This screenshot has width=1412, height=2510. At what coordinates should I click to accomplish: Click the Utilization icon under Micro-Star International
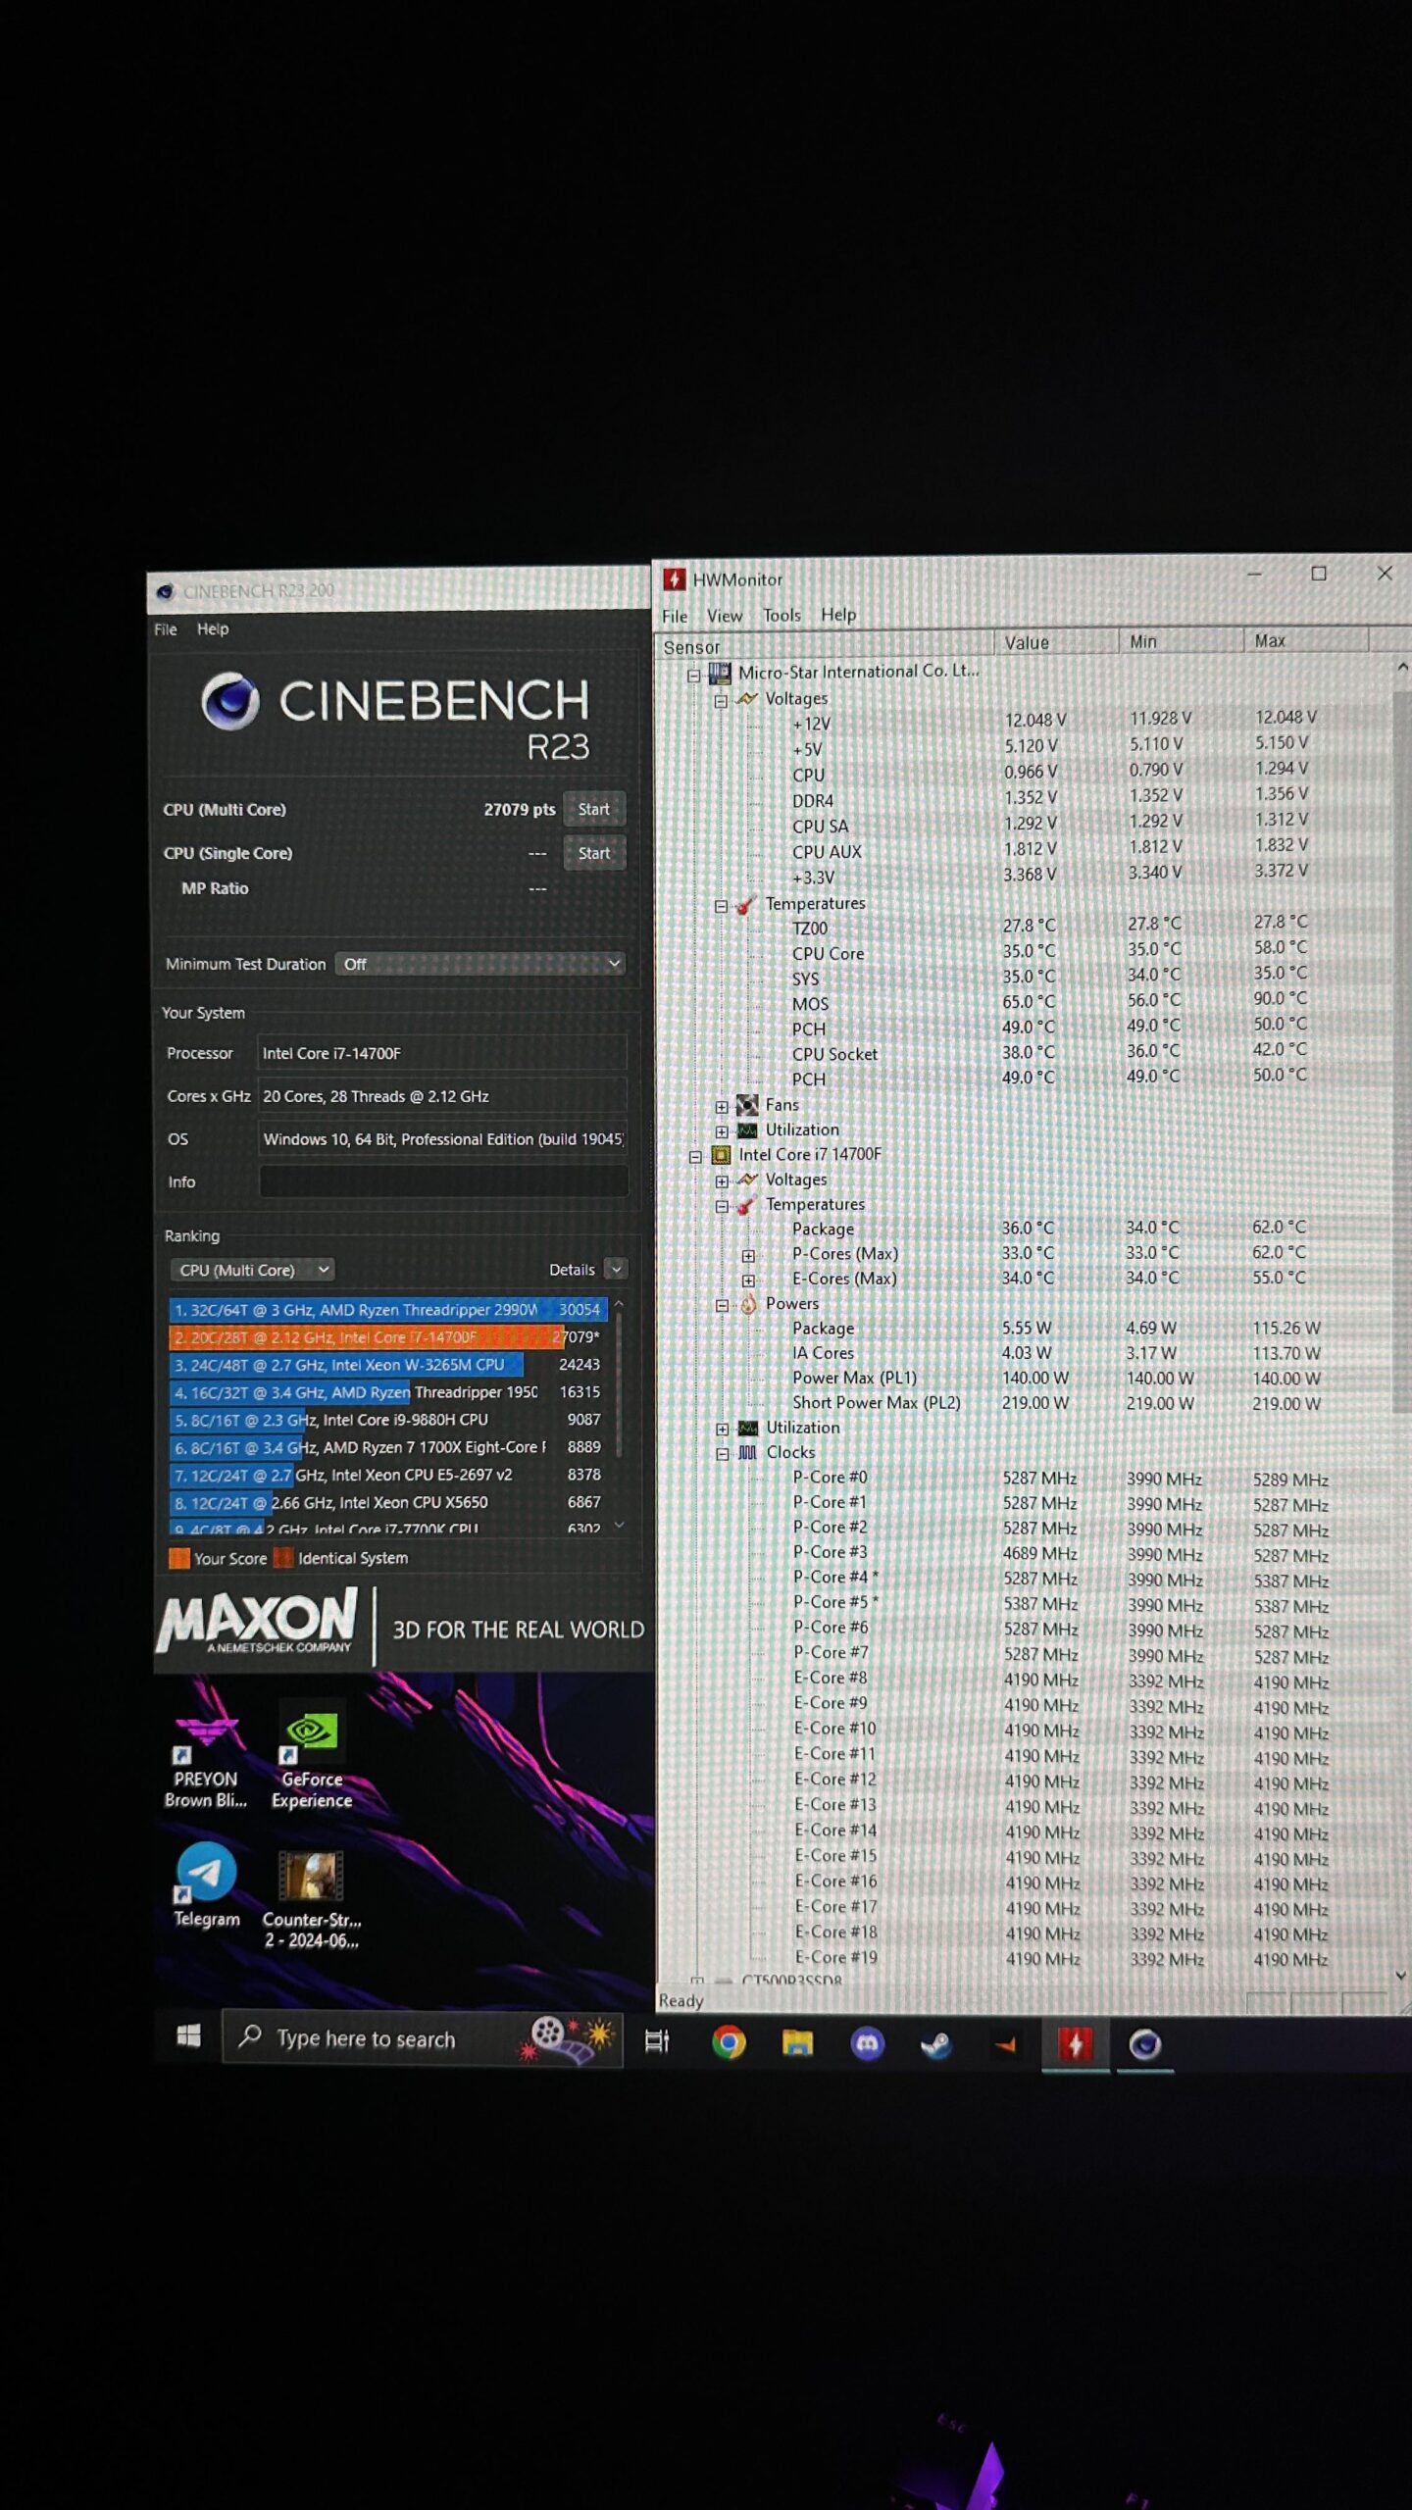pos(747,1130)
